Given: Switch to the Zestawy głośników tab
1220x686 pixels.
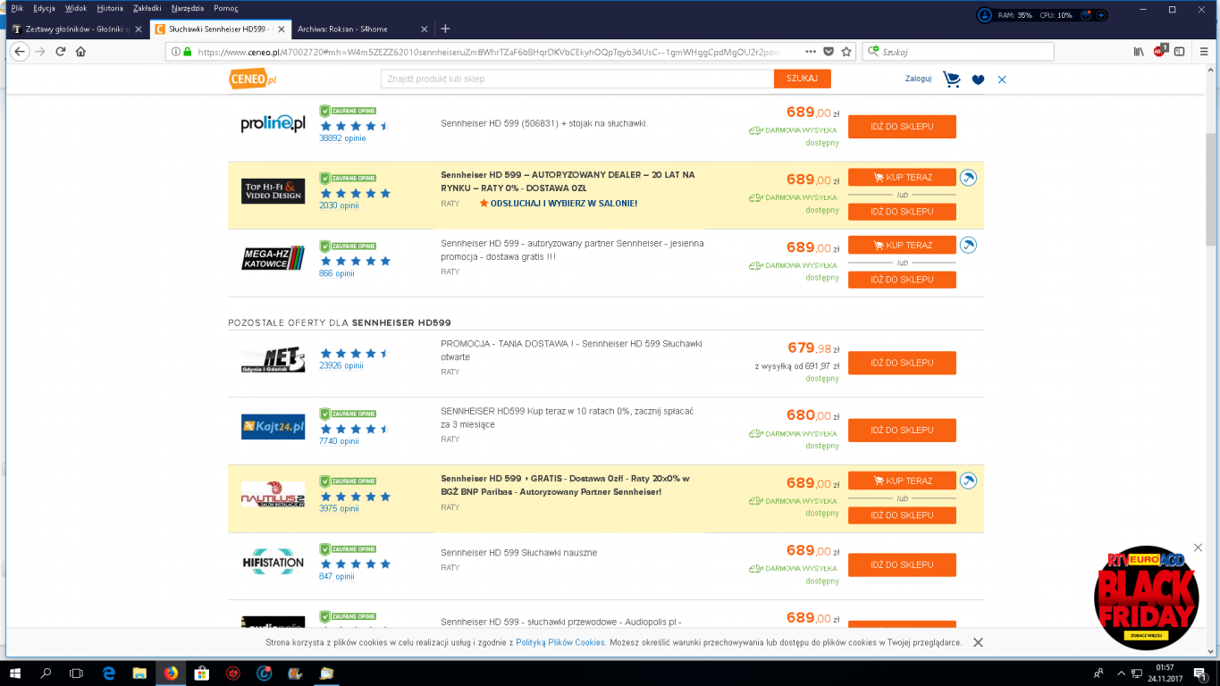Looking at the screenshot, I should tap(77, 29).
